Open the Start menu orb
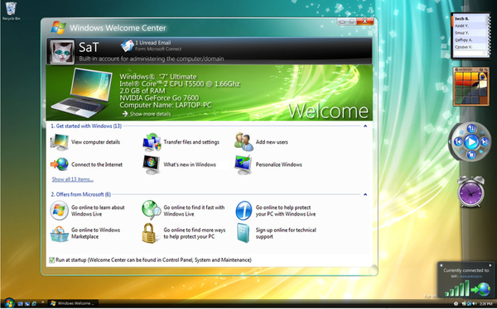Screen dimensions: 497x309 click(x=9, y=303)
